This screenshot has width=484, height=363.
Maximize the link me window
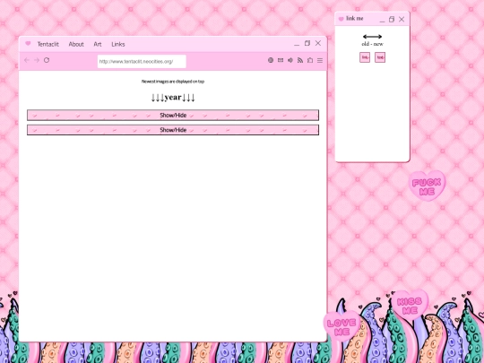tap(392, 19)
